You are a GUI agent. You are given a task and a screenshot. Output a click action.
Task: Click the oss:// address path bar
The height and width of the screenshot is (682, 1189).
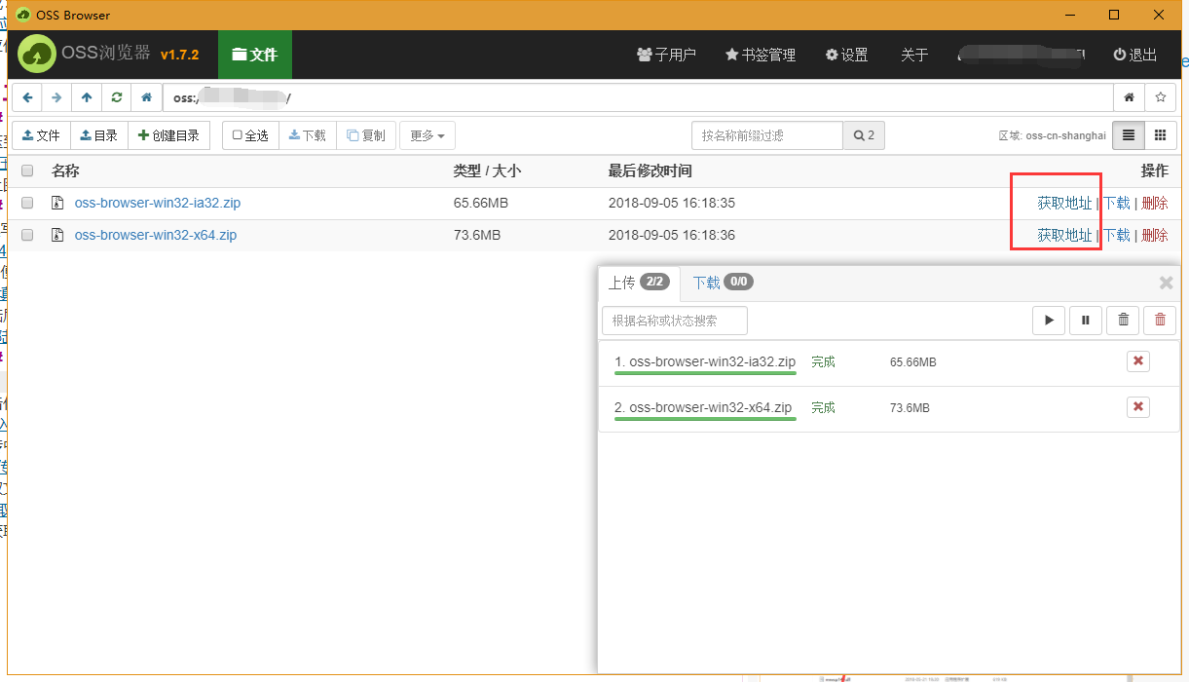pyautogui.click(x=638, y=97)
